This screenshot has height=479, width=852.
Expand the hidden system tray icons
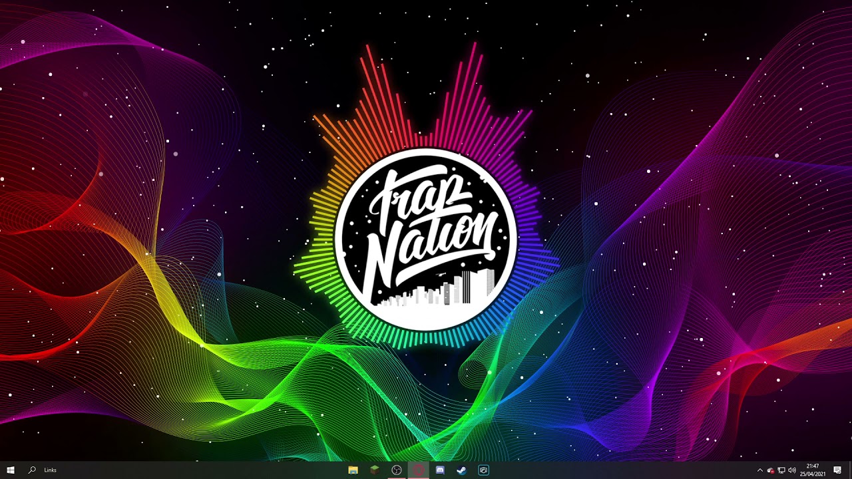click(760, 470)
